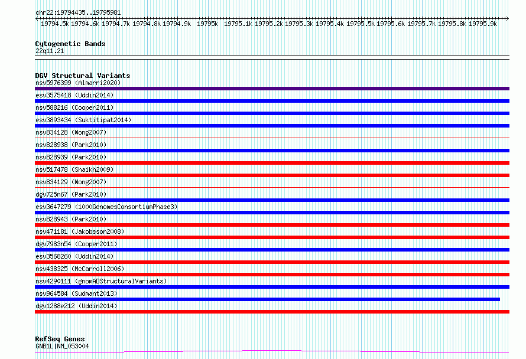526x359 pixels.
Task: Select the nsv834129 (Wong2007) label
Action: [x=71, y=182]
